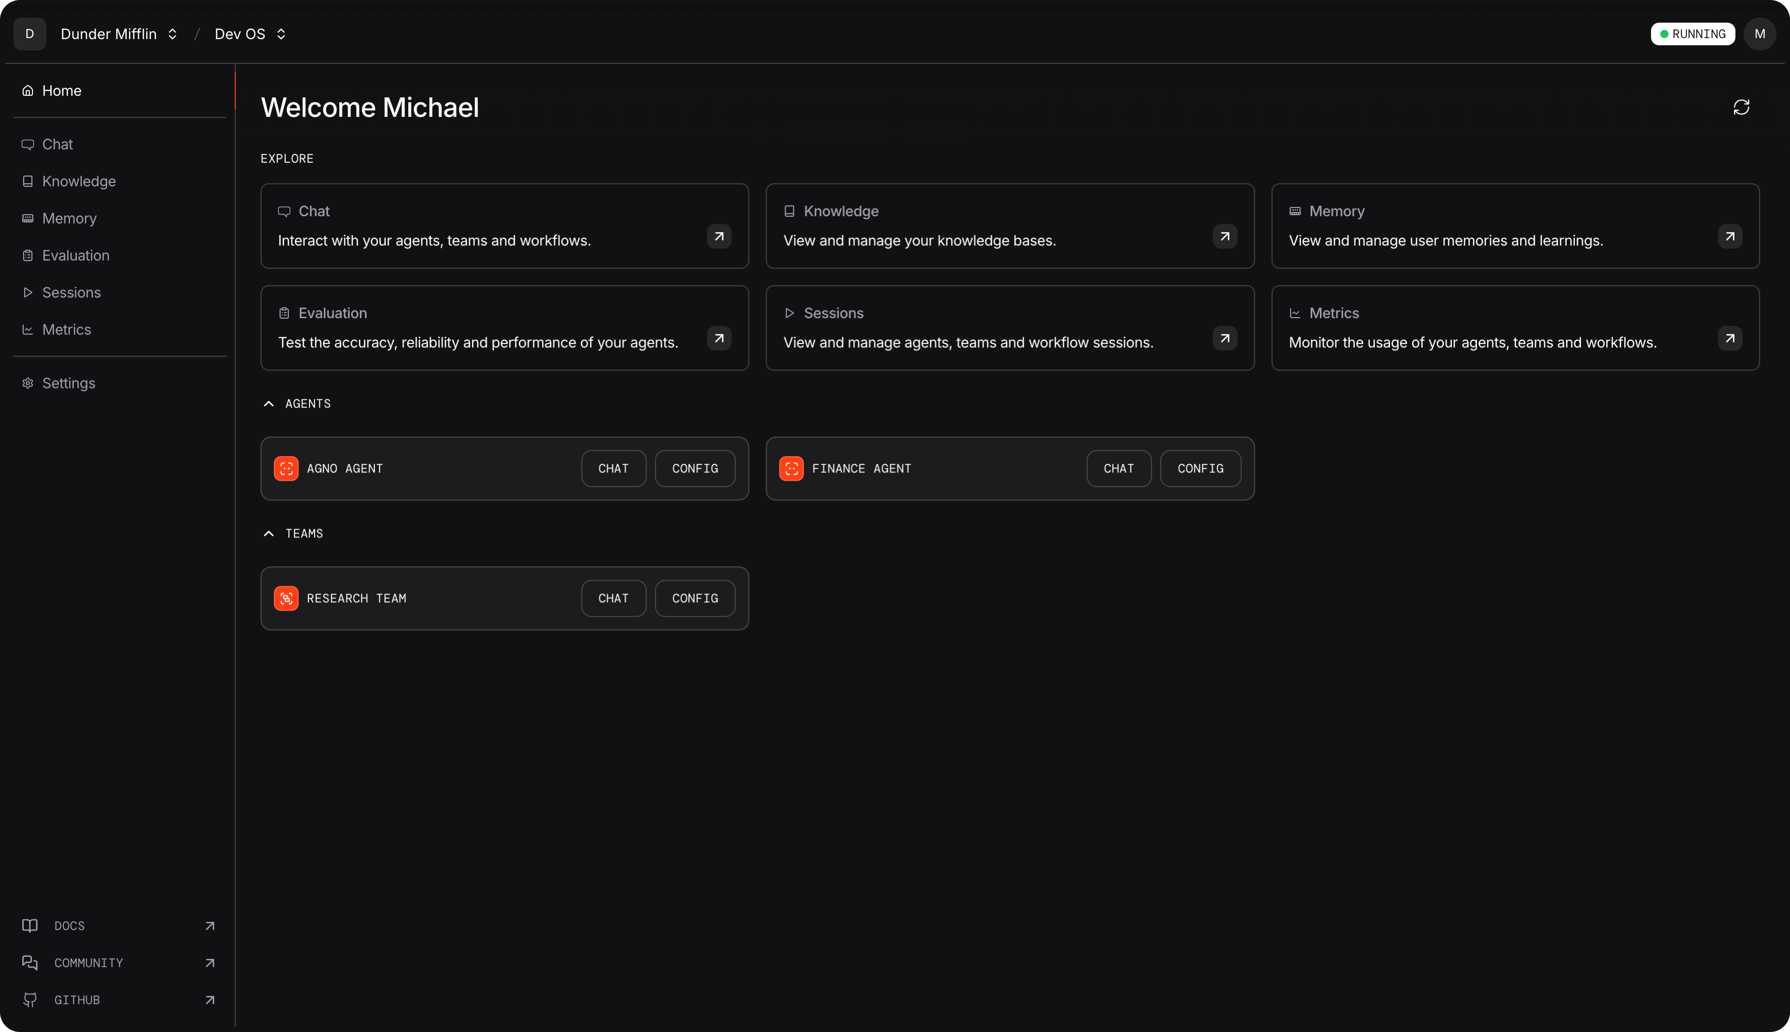Click the Memory icon in the sidebar
The image size is (1790, 1032).
coord(28,218)
